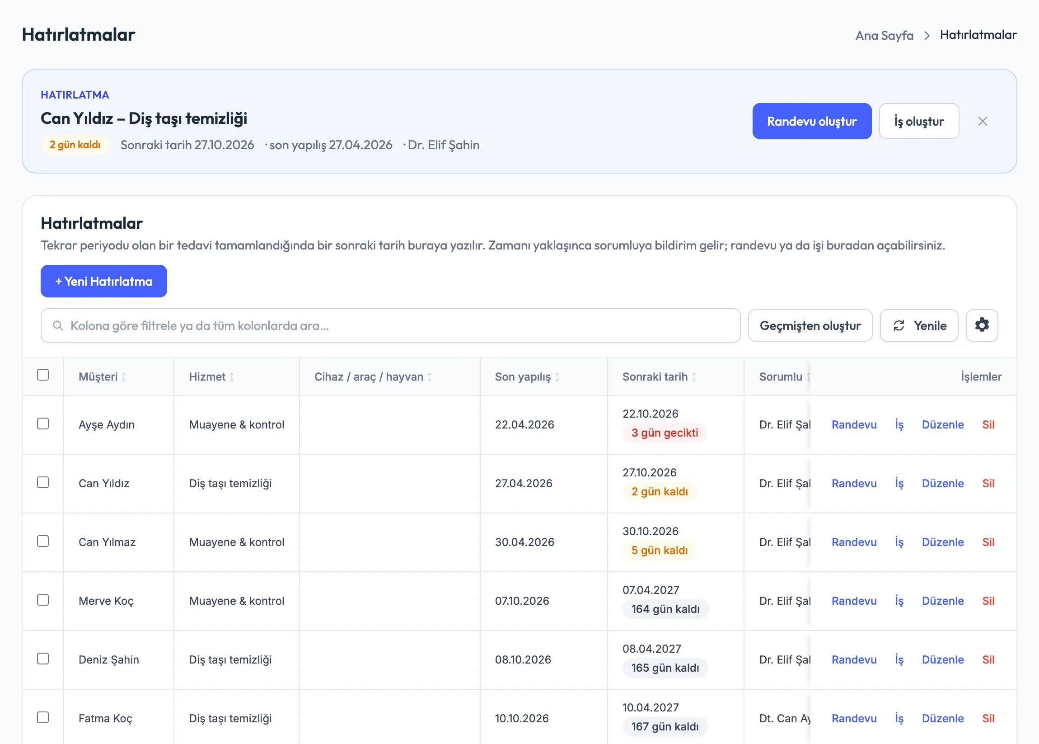Toggle the select-all header checkbox
This screenshot has width=1039, height=744.
tap(43, 375)
